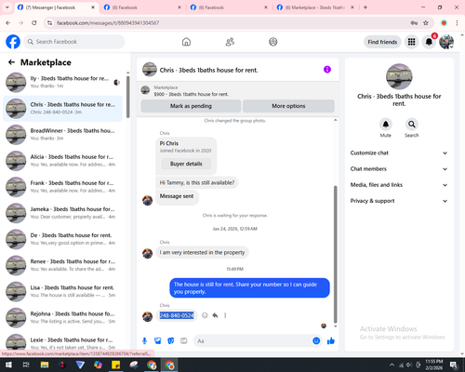Image resolution: width=465 pixels, height=372 pixels.
Task: Open the large group photo in details panel
Action: 399,76
